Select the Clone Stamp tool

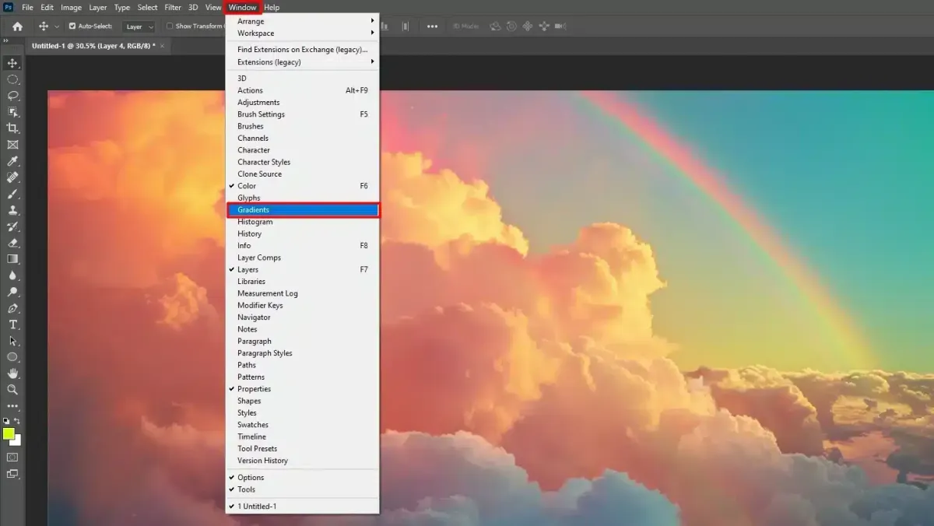pos(12,210)
